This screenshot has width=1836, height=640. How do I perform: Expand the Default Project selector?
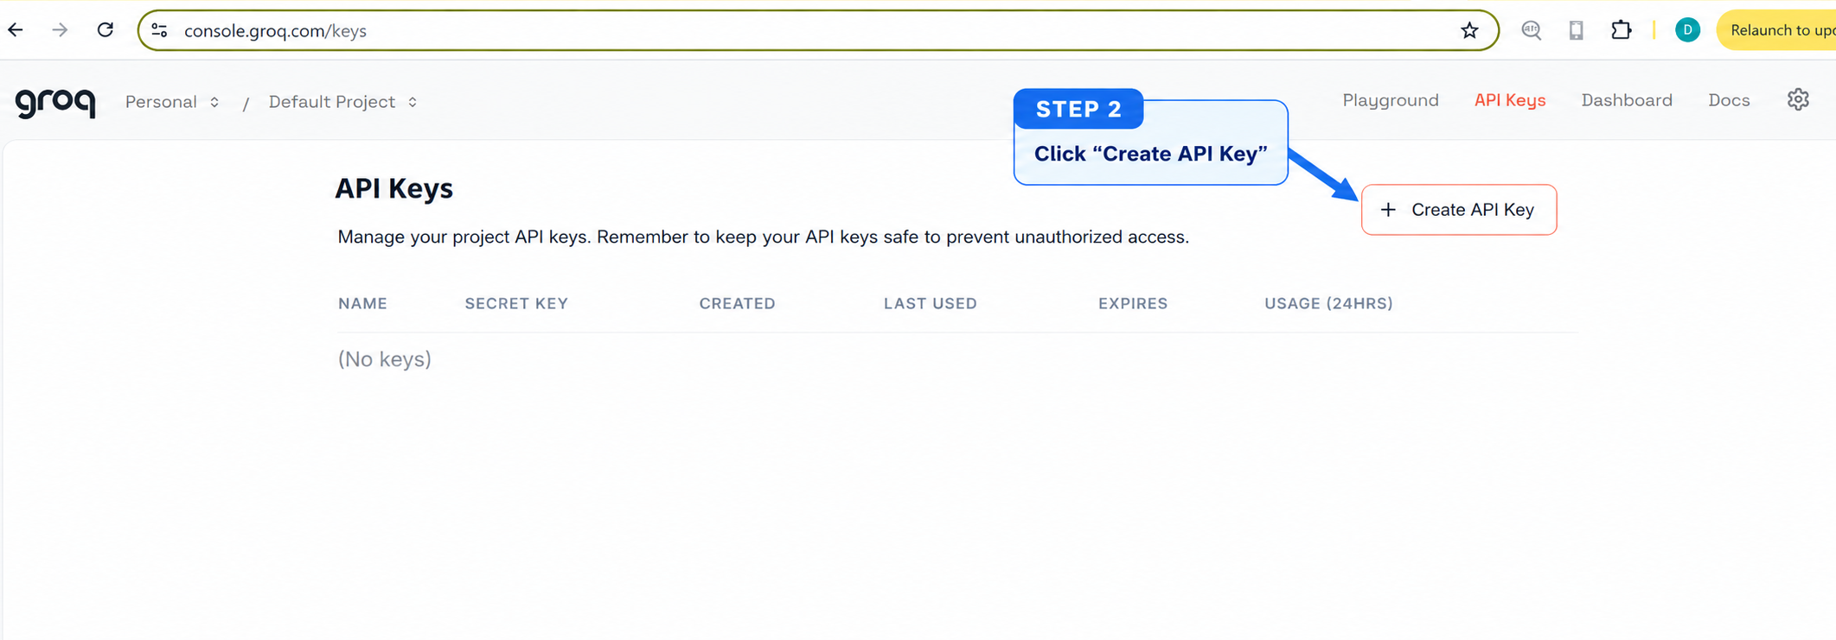[343, 102]
